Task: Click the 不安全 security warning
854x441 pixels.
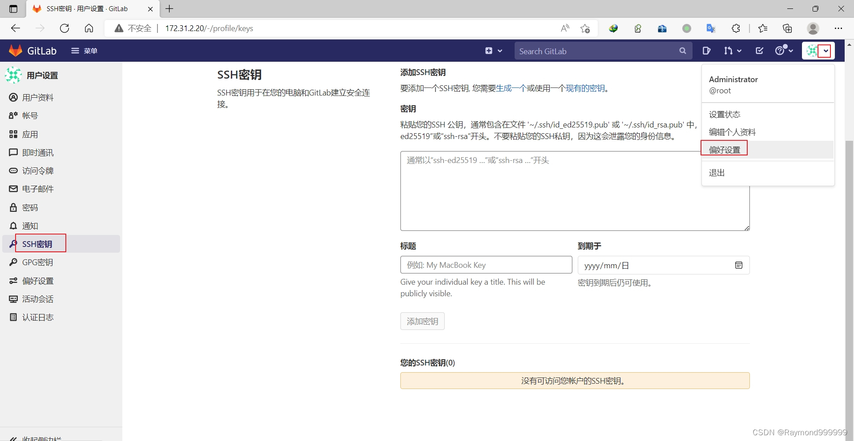Action: tap(133, 28)
